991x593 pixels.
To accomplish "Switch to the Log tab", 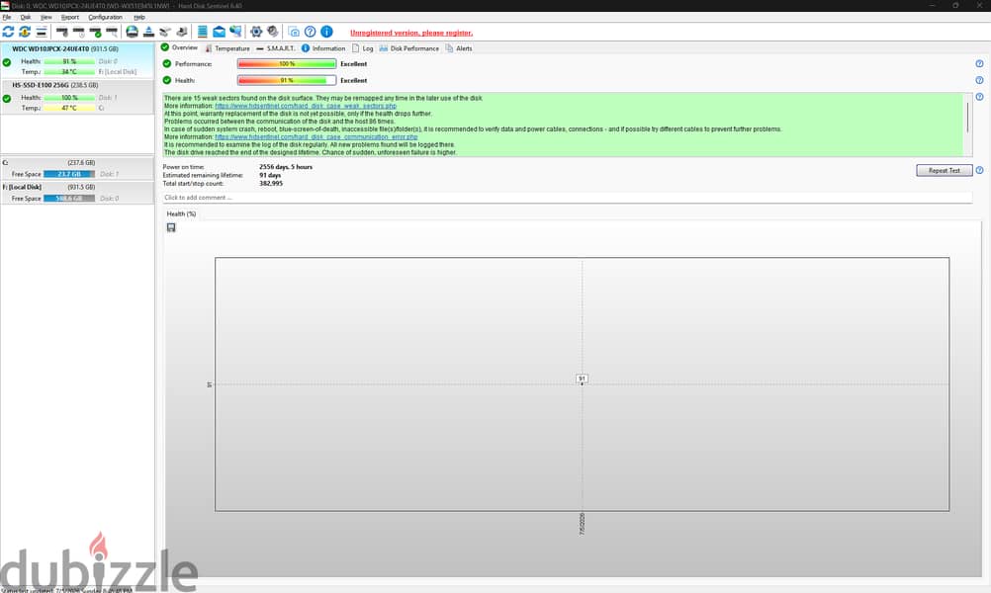I will tap(363, 48).
